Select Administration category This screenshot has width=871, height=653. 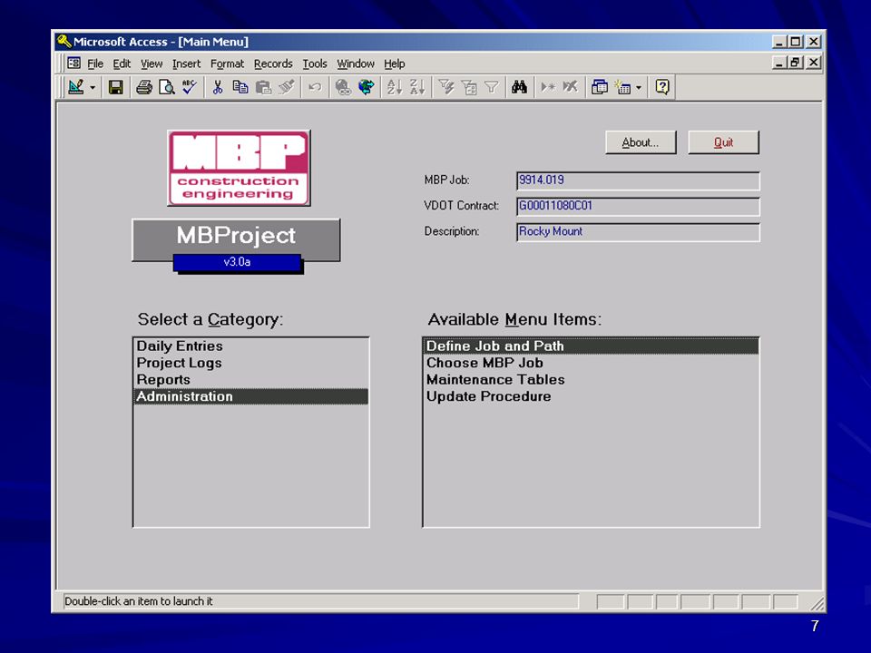point(251,396)
